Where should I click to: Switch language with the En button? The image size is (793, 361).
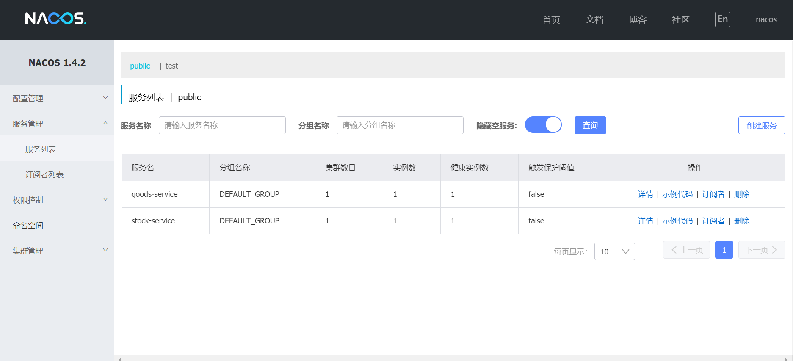coord(722,19)
